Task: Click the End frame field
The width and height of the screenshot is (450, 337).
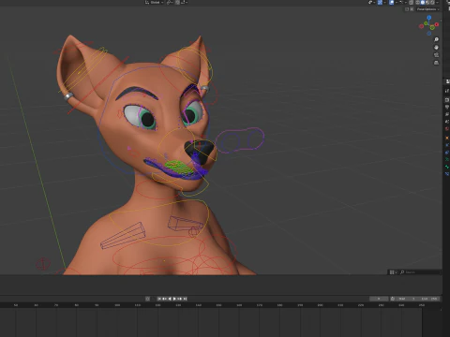Action: [x=429, y=299]
